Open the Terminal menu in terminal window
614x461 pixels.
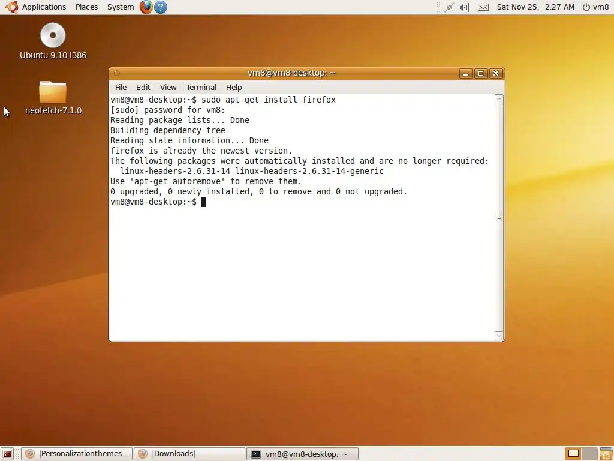click(x=201, y=88)
